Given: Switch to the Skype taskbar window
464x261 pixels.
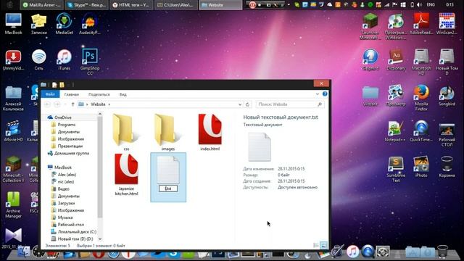Looking at the screenshot, I should (87, 5).
